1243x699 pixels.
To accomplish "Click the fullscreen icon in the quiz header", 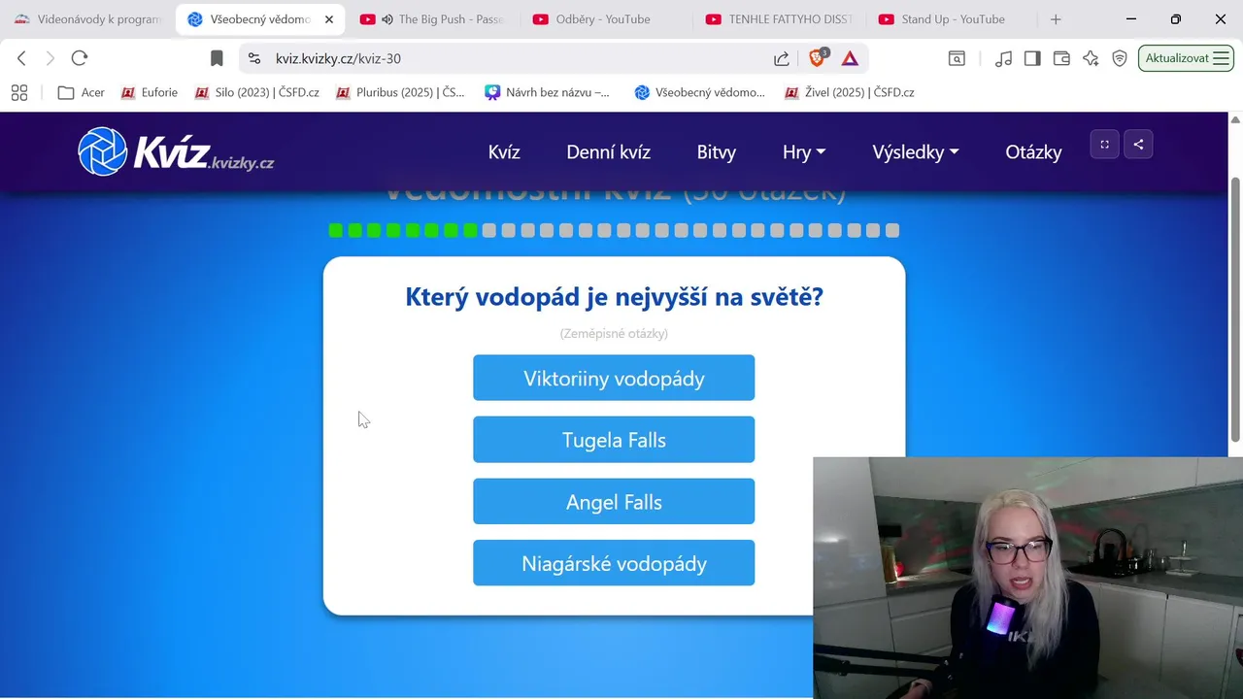I will click(1104, 144).
